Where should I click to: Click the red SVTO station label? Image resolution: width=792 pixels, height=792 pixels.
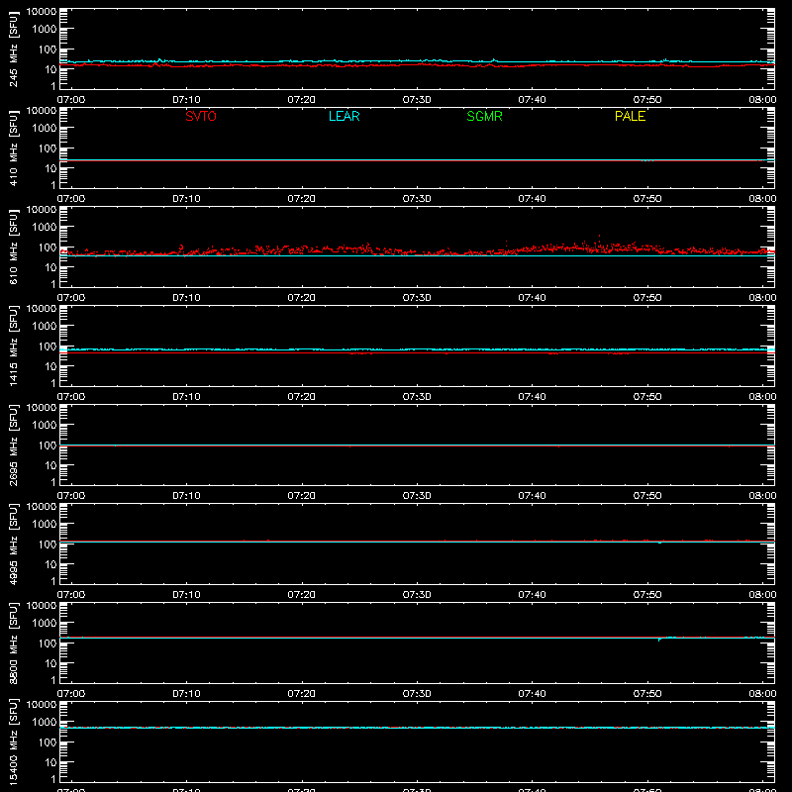201,116
